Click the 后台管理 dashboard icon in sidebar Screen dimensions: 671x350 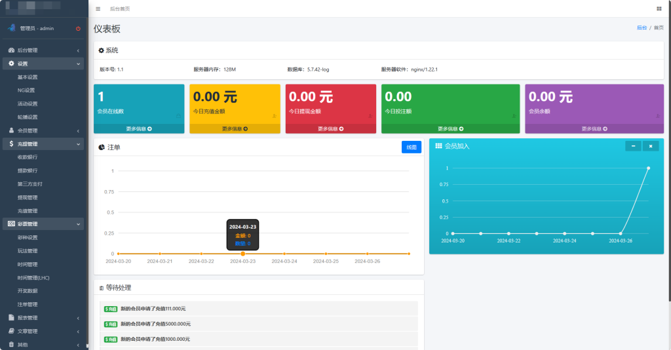[11, 50]
